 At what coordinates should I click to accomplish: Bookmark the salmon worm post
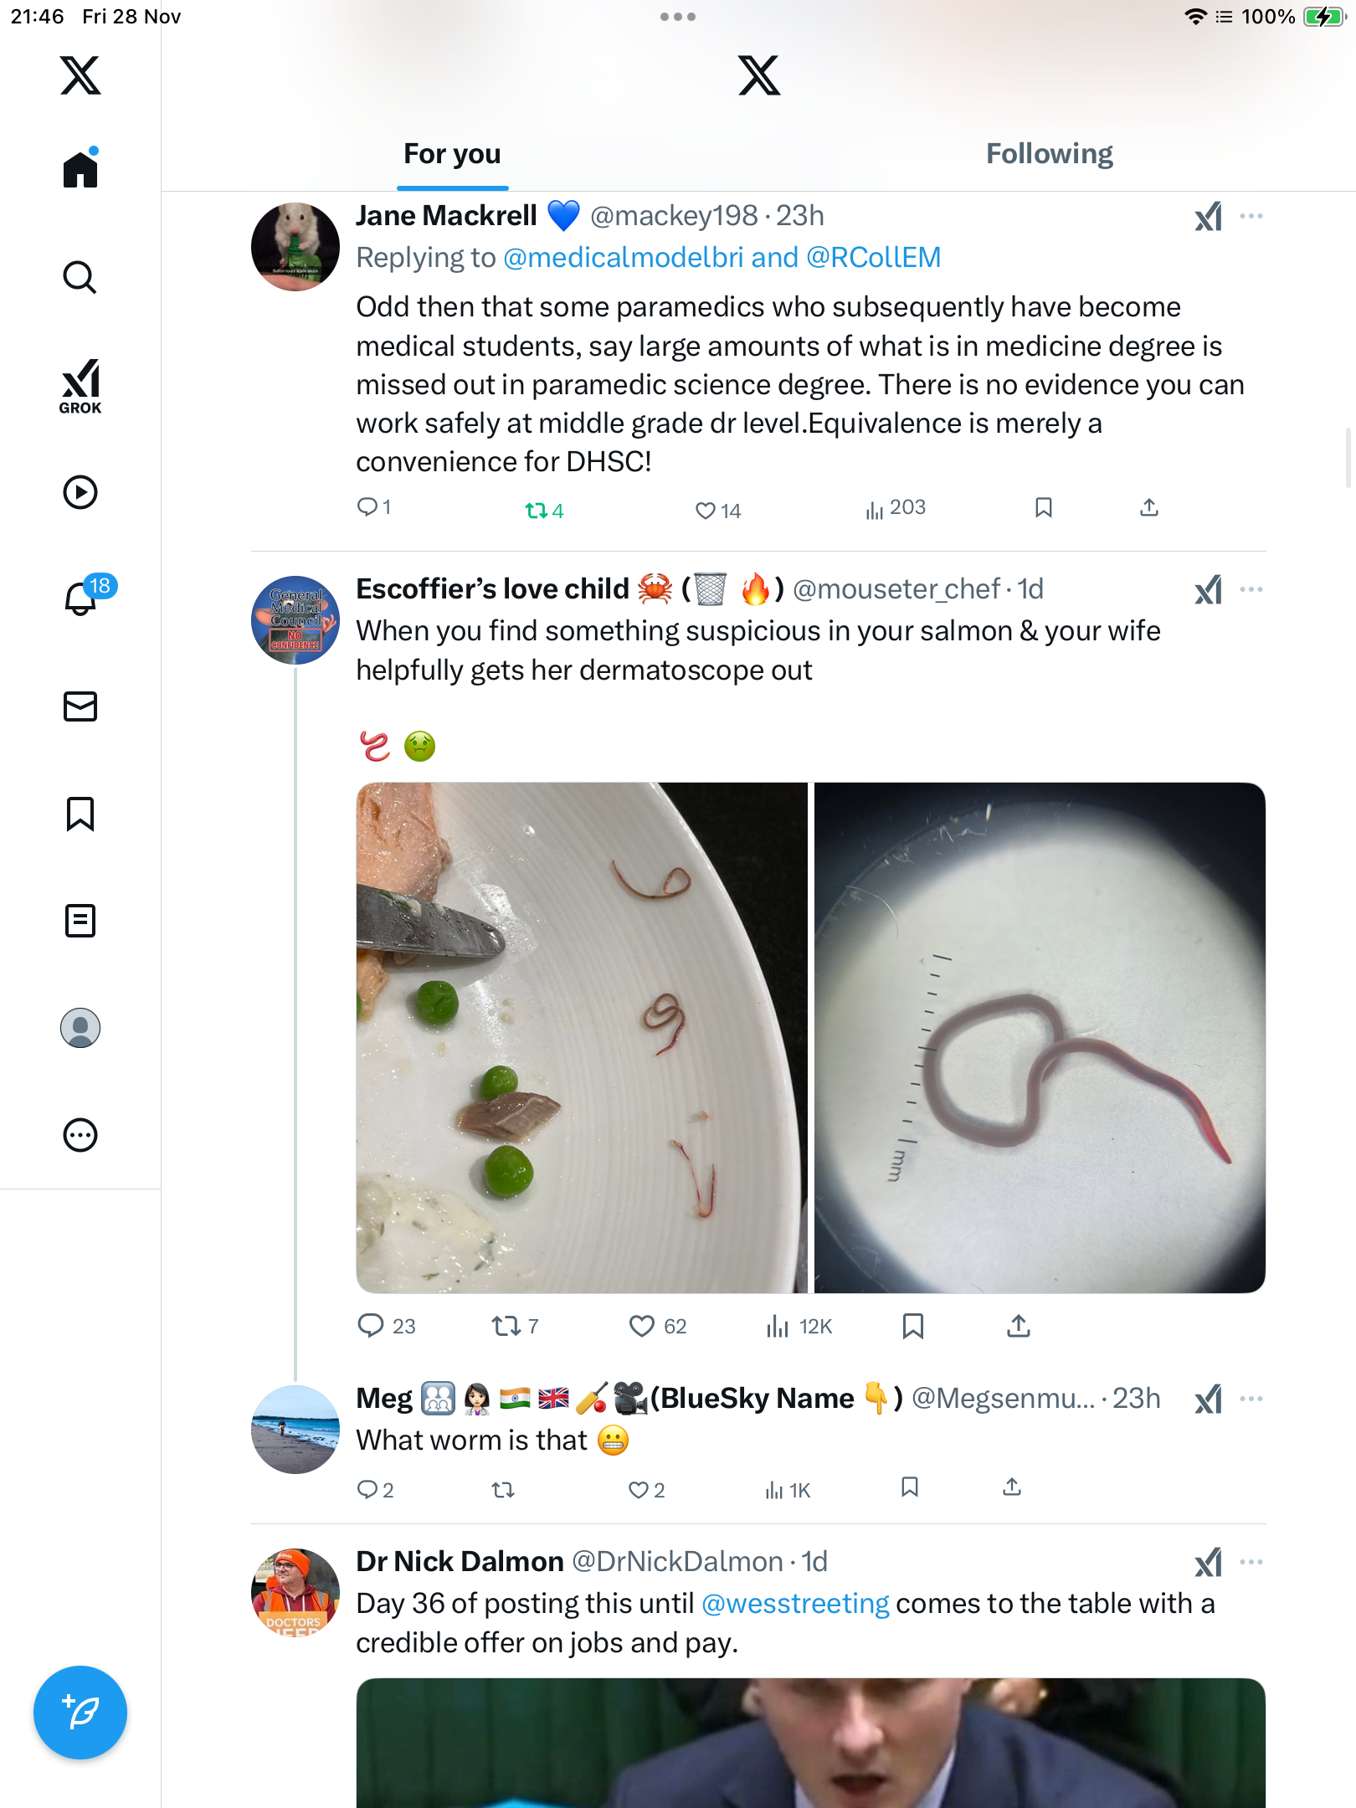click(913, 1326)
